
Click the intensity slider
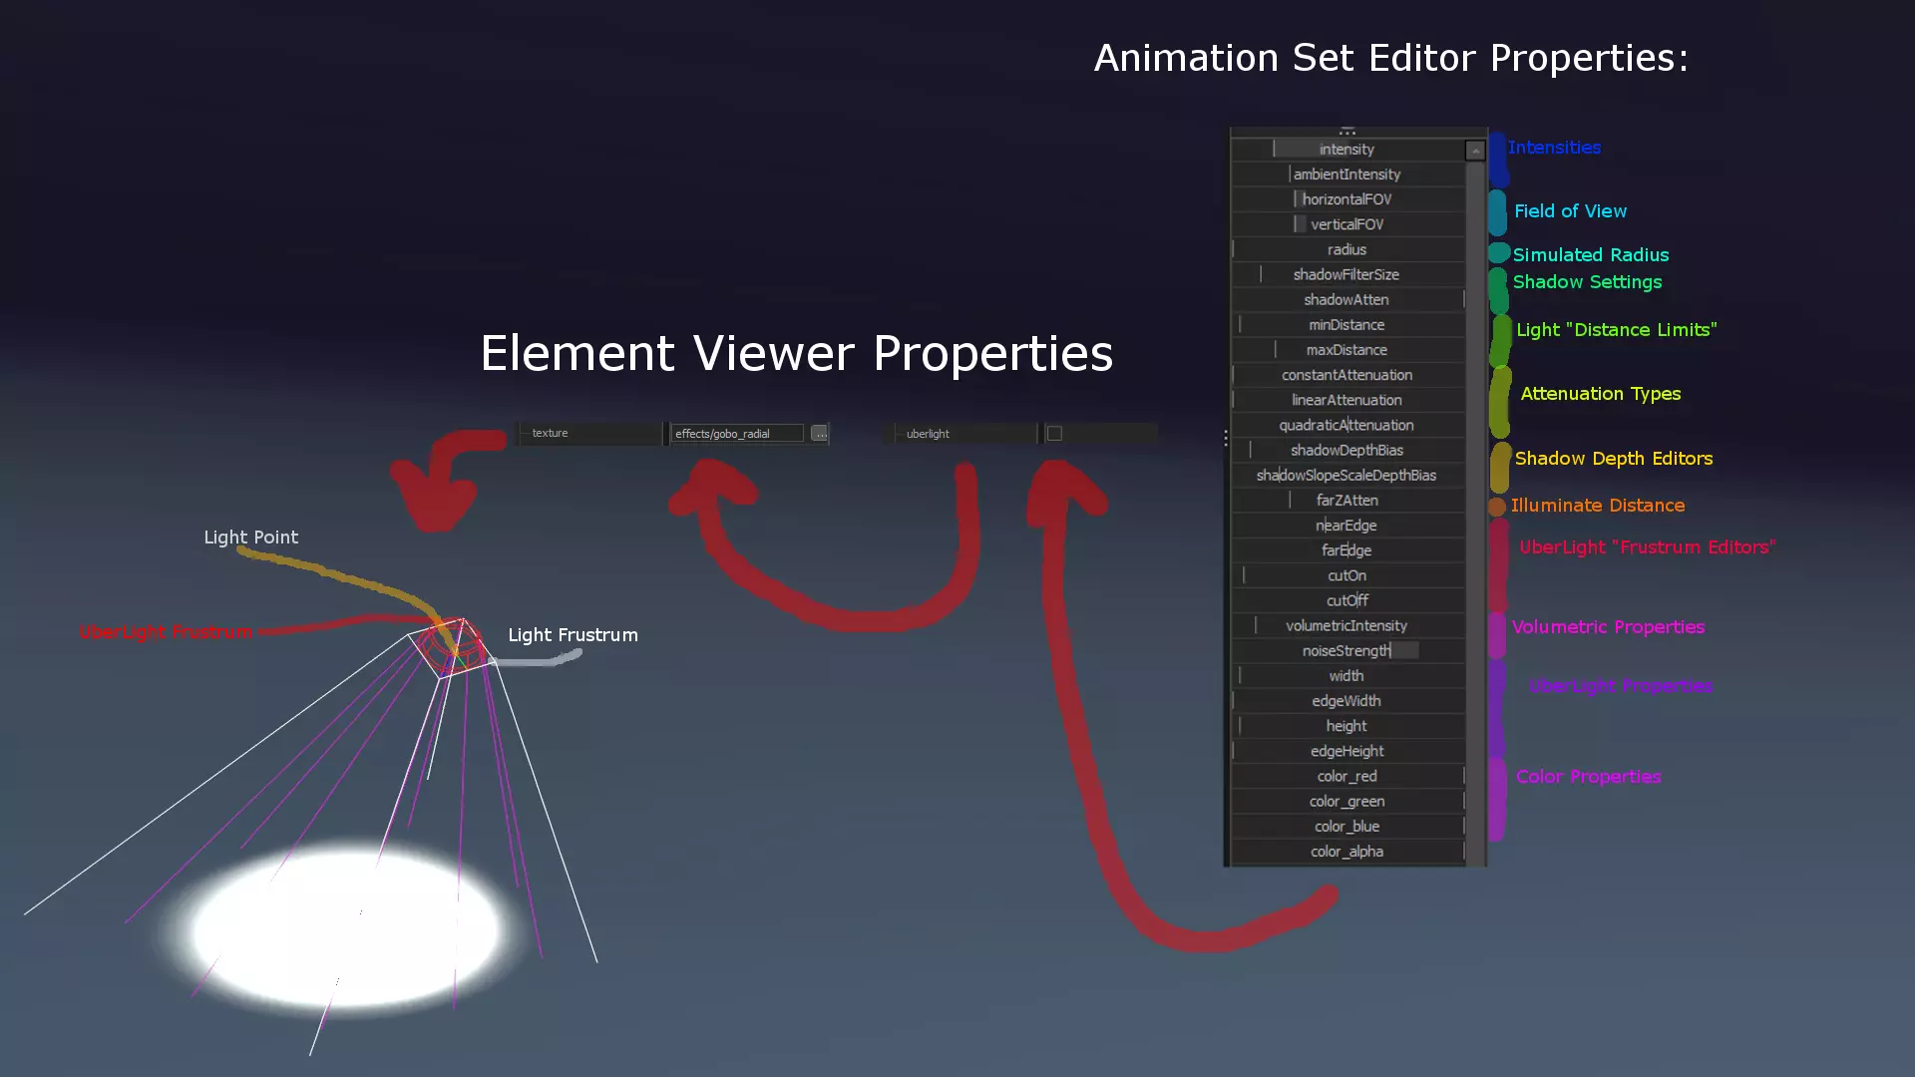1346,150
